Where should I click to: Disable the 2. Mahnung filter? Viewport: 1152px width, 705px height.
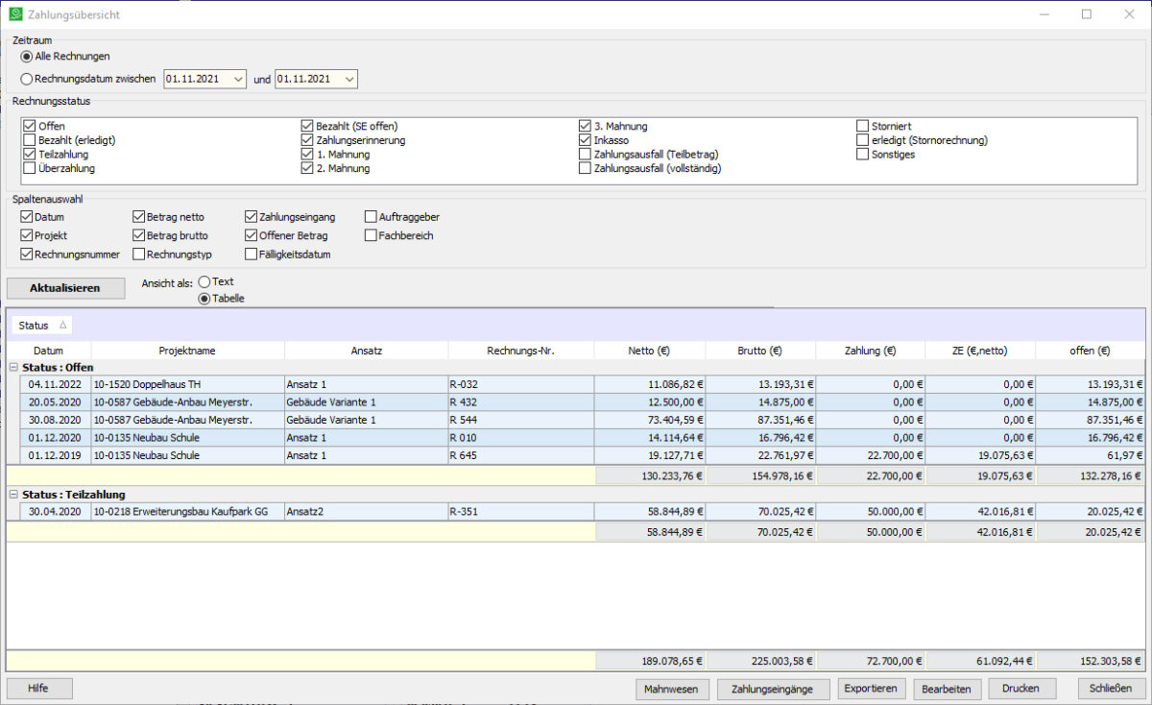[x=307, y=168]
